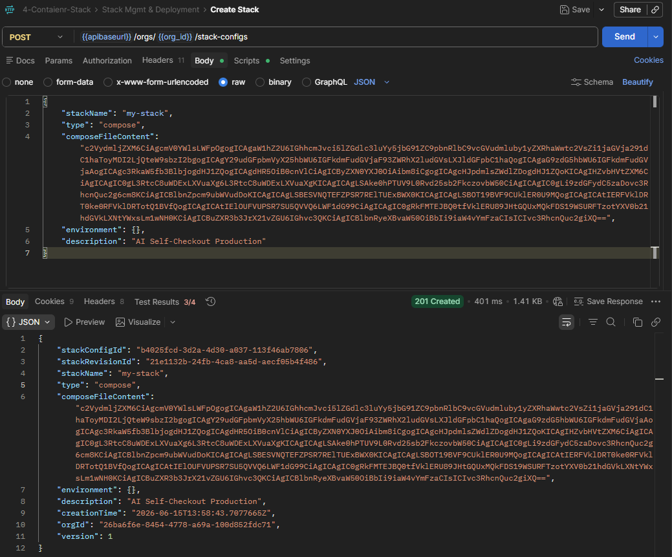672x557 pixels.
Task: Click the orgId value in the response
Action: click(188, 525)
